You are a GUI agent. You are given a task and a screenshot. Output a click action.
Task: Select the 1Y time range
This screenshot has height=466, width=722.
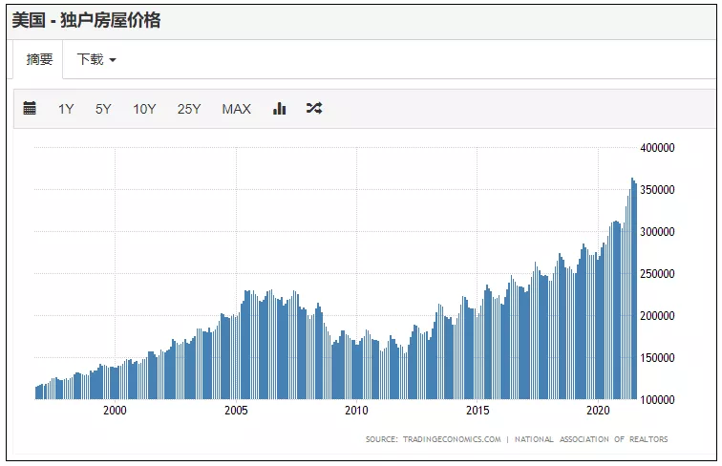click(x=66, y=109)
